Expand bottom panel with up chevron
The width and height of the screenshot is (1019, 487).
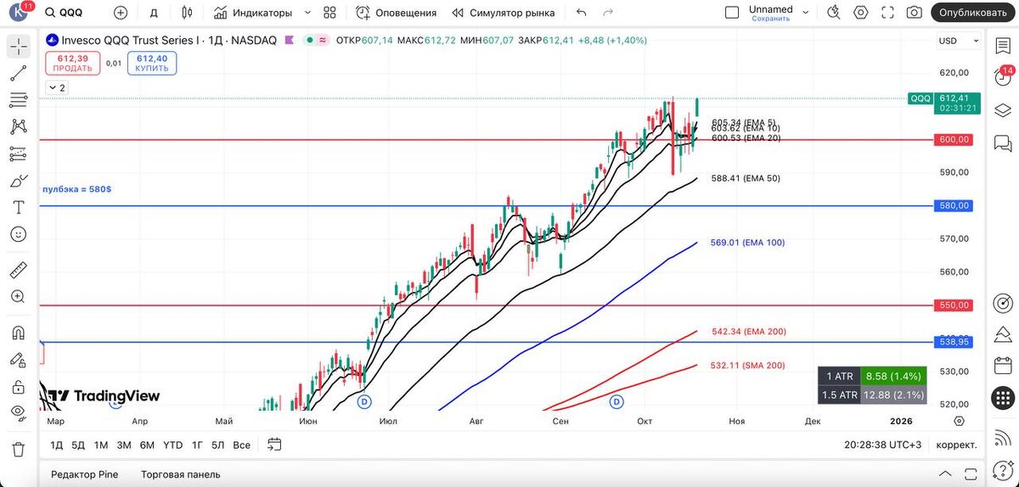945,473
